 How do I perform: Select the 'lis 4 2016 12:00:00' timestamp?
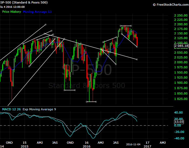click(x=12, y=7)
